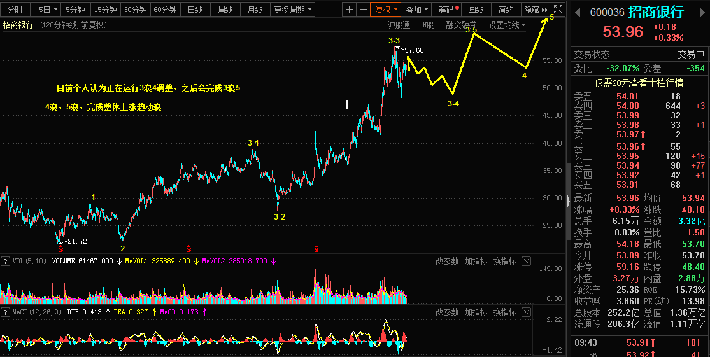710x357 pixels.
Task: Switch to 15分钟 period
Action: (x=105, y=9)
